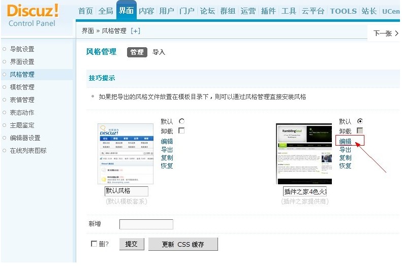Click 导出 link for 默认风格
Screen dimensions: 402x266
coord(167,150)
